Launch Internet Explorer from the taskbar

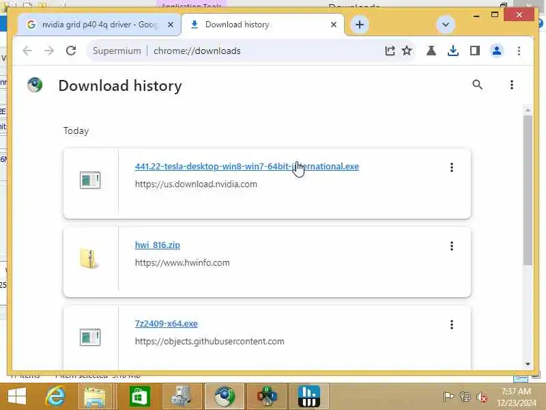[55, 396]
